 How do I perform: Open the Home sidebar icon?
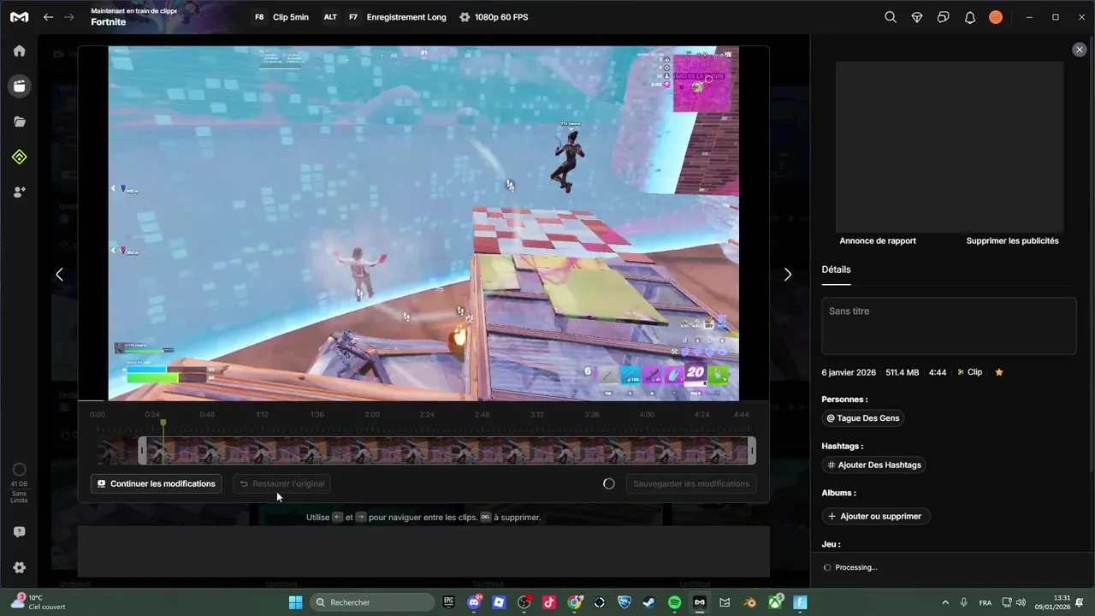19,50
